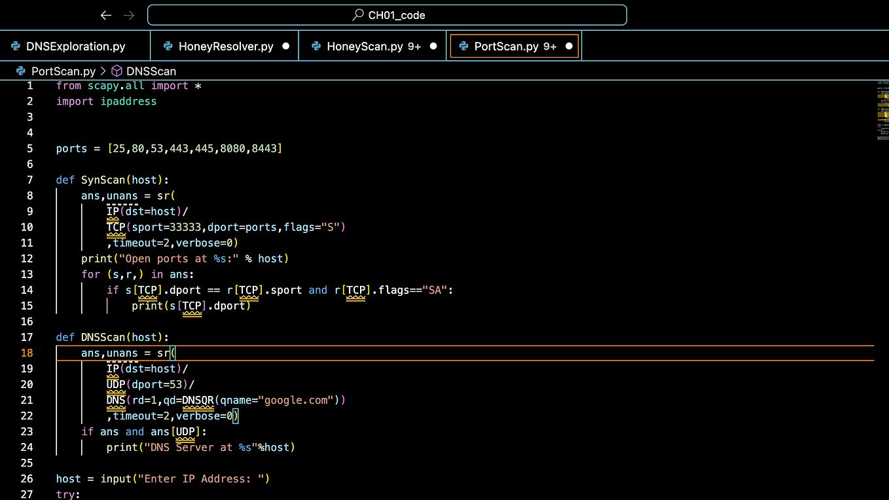Click the 9+ badge on HoneyScan.py tab
889x500 pixels.
click(x=413, y=46)
